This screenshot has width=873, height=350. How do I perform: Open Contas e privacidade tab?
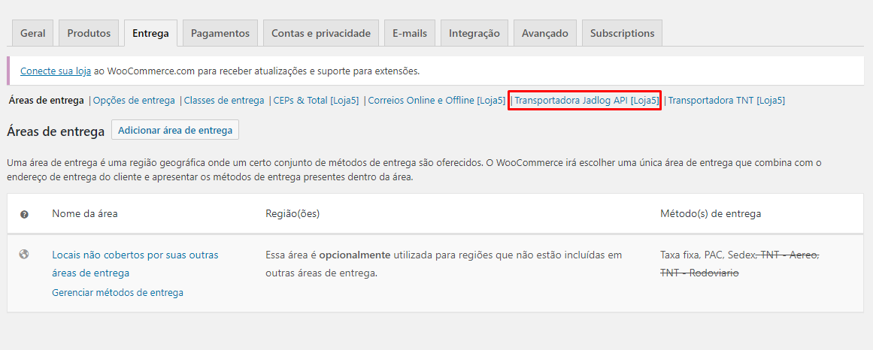point(320,33)
